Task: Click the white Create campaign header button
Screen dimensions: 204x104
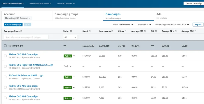Action: pos(194,4)
